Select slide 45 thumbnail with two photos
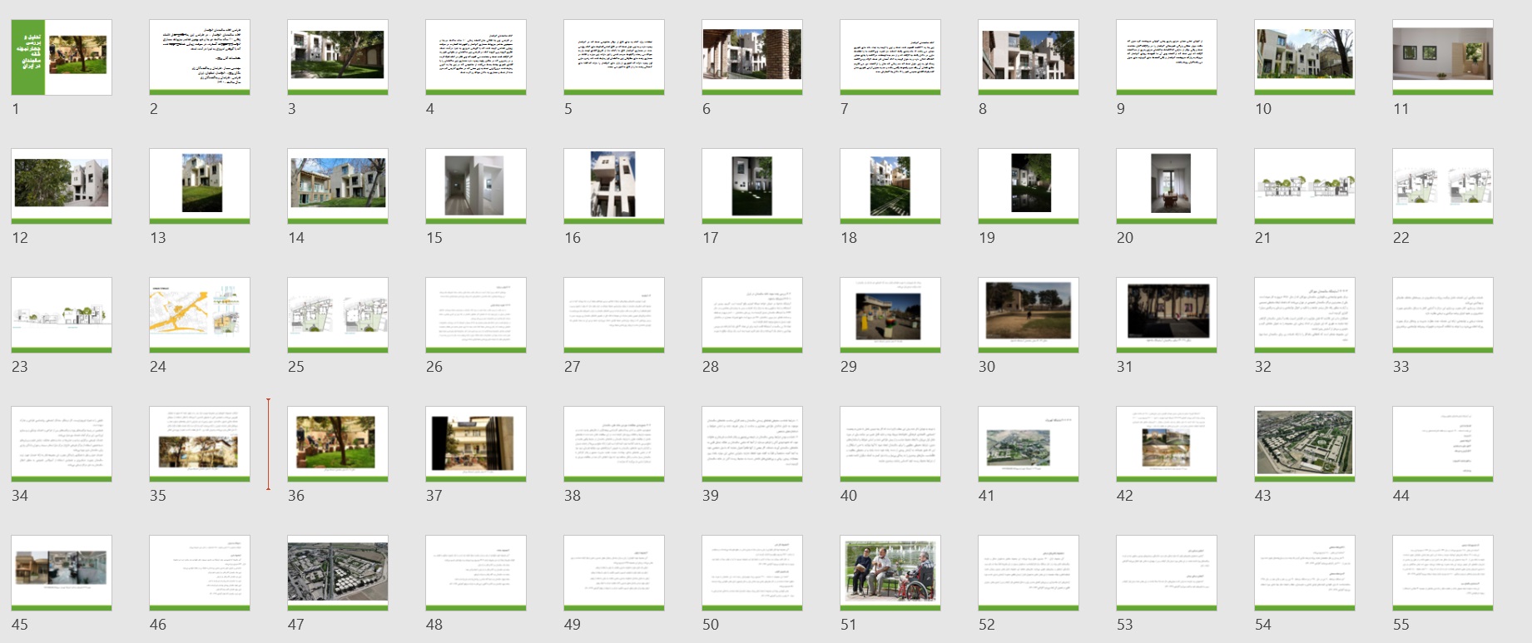The height and width of the screenshot is (643, 1532). 62,573
